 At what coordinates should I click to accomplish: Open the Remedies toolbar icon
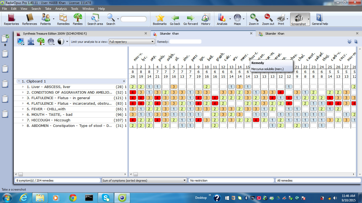[x=63, y=18]
